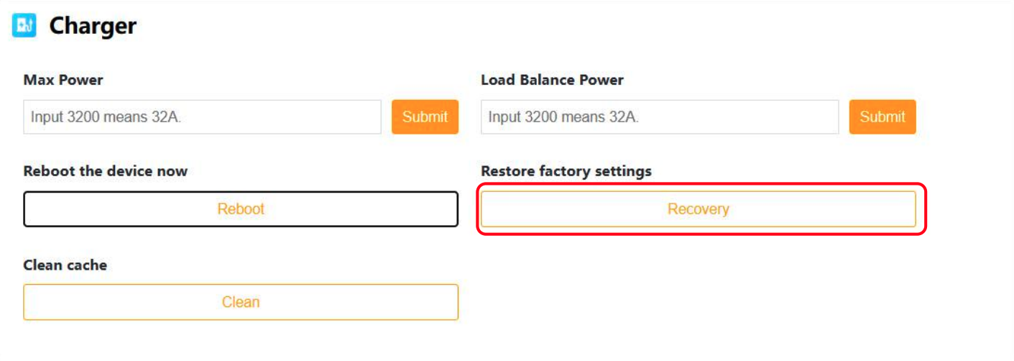Focus the Max Power input field
This screenshot has height=361, width=1014.
tap(202, 116)
